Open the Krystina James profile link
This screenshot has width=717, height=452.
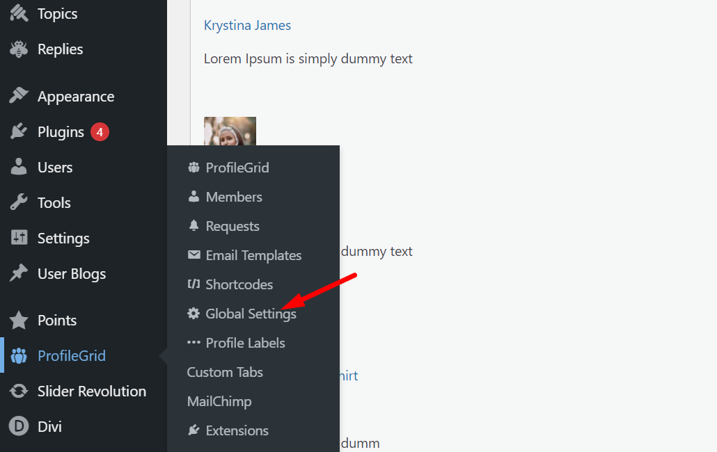click(x=247, y=25)
